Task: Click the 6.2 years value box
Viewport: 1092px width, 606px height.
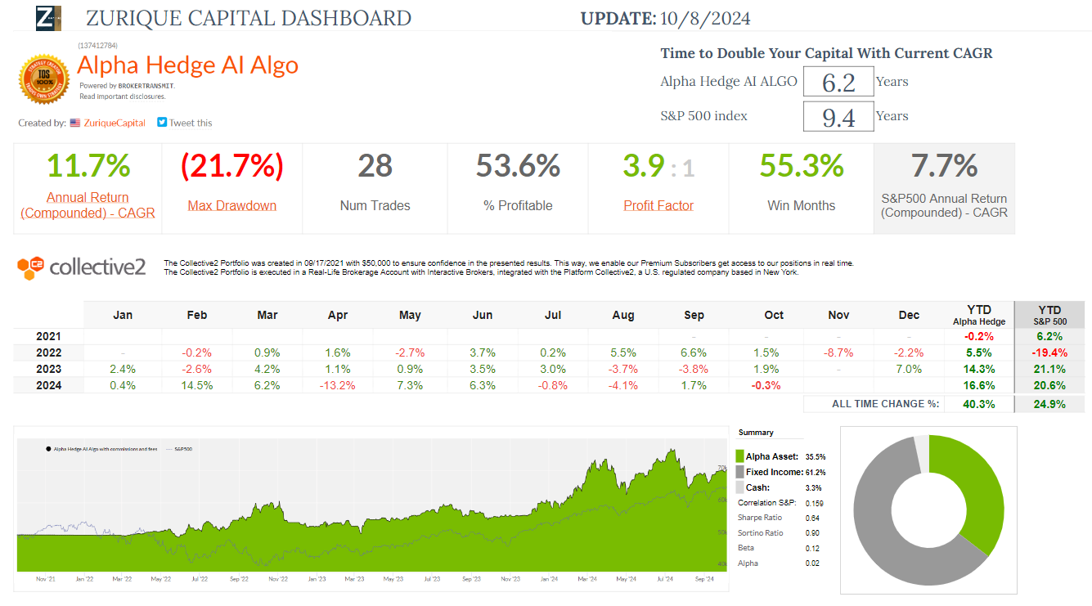Action: coord(838,82)
